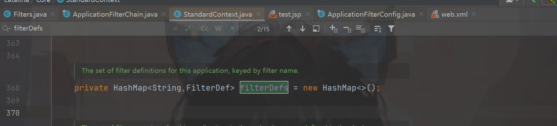Jump to next search occurrence arrow
The height and width of the screenshot is (126, 557).
[303, 29]
